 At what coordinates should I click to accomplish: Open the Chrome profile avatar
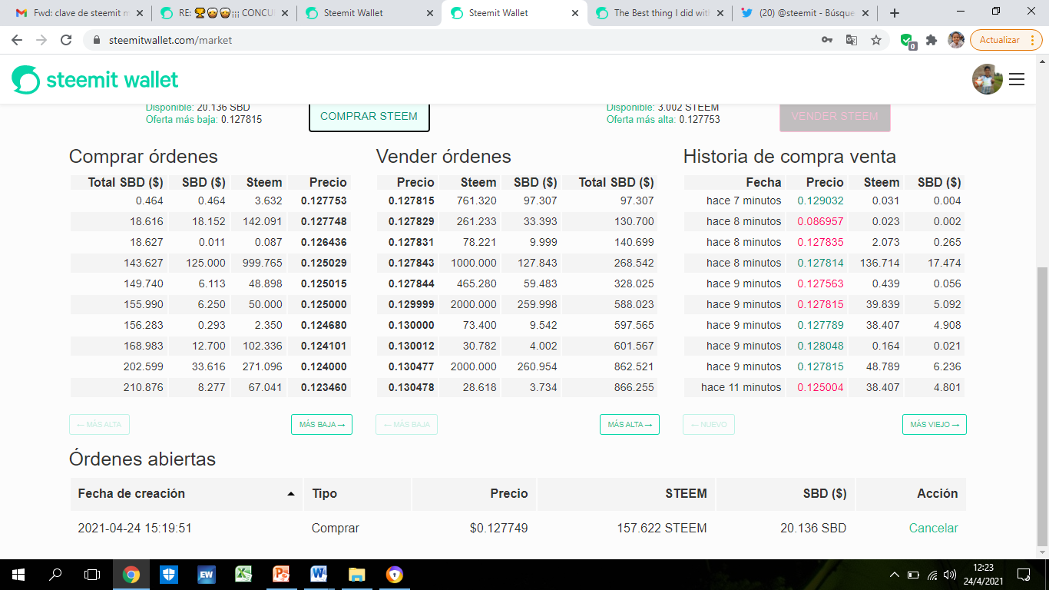[x=956, y=40]
